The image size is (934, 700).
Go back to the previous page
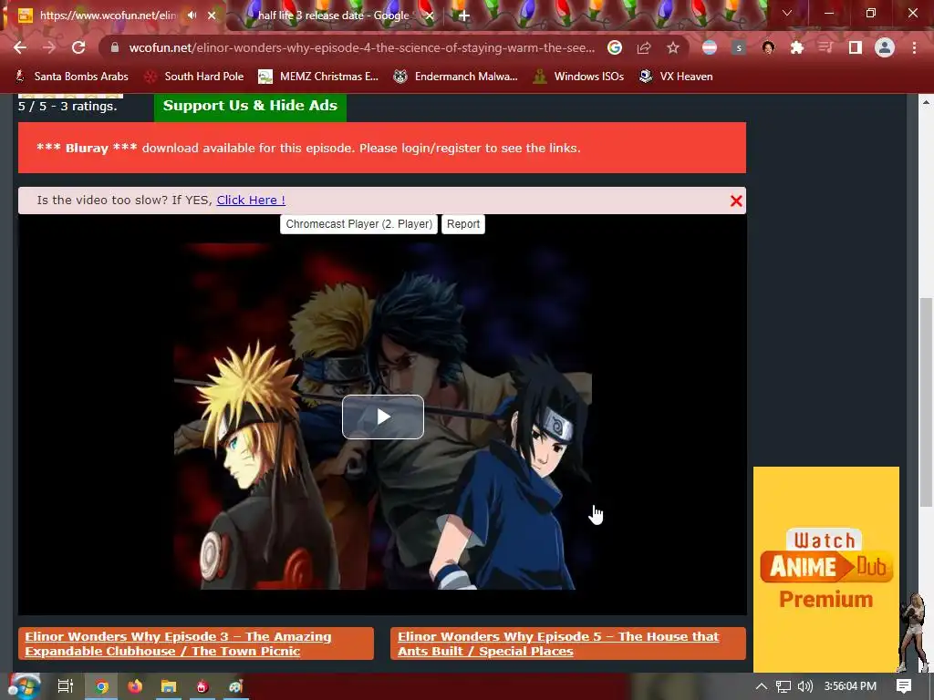click(x=20, y=47)
